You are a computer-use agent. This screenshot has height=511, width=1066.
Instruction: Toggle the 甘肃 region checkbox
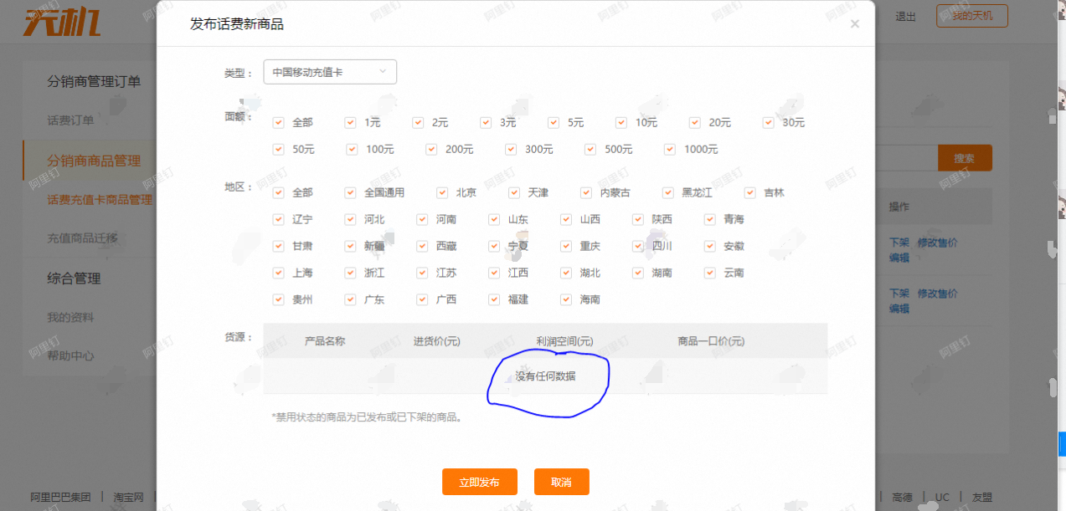(278, 246)
